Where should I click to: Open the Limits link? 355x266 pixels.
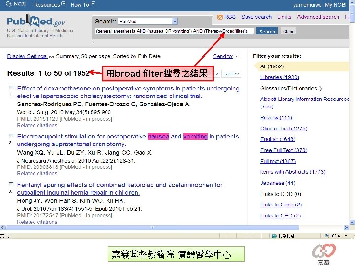click(x=284, y=17)
